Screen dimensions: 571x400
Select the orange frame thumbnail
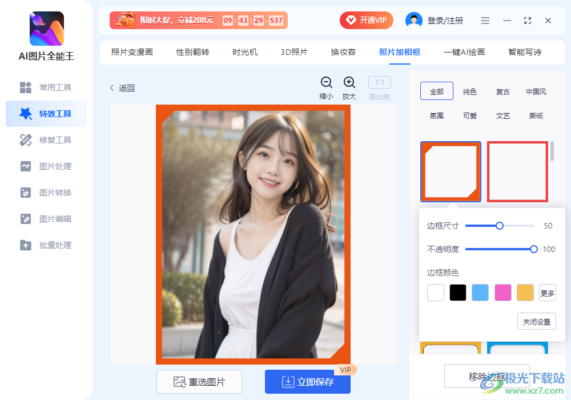[451, 171]
